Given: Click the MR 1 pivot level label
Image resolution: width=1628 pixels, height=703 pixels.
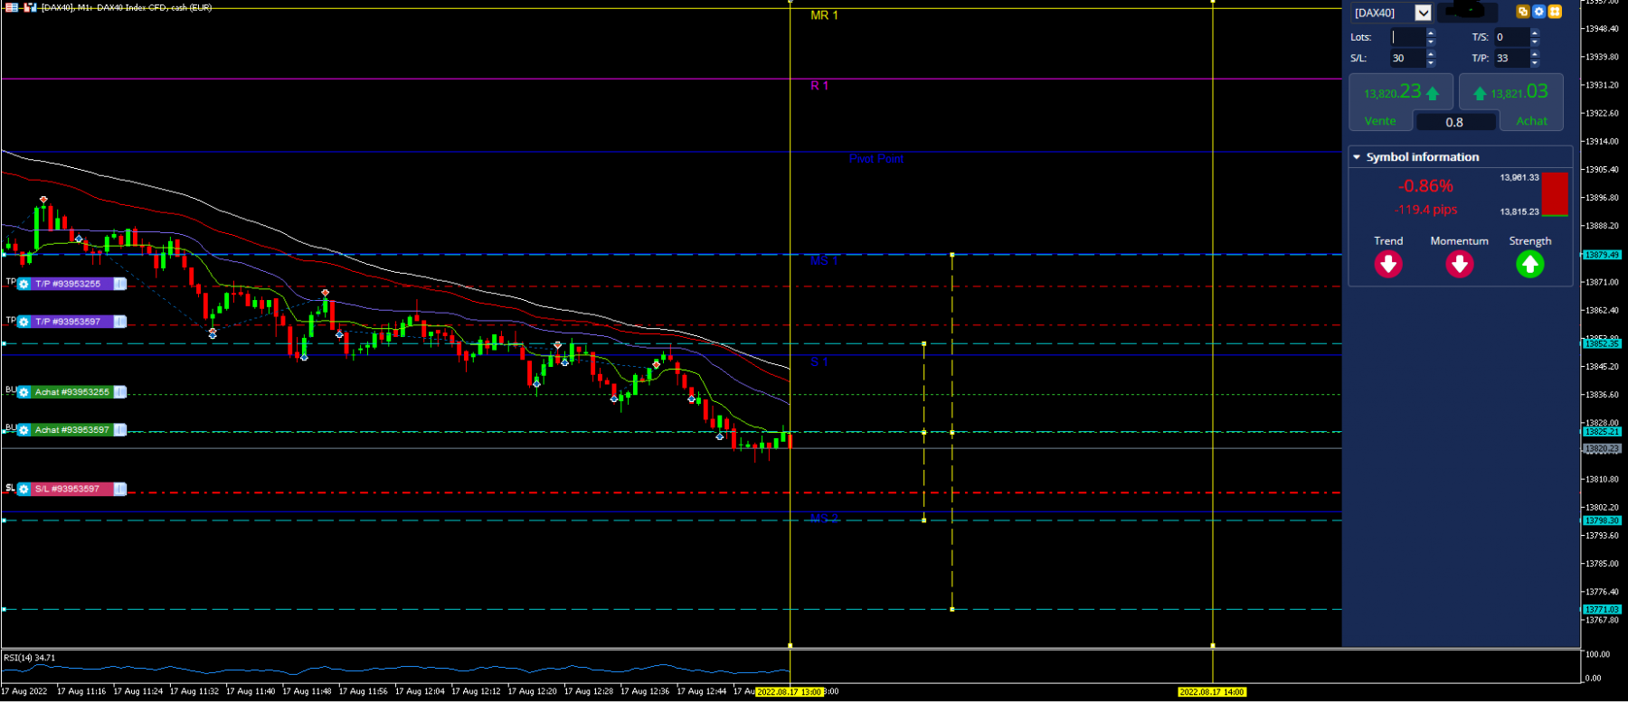Looking at the screenshot, I should click(824, 15).
